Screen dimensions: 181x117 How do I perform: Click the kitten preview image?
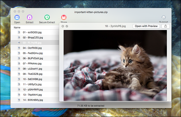(115, 66)
